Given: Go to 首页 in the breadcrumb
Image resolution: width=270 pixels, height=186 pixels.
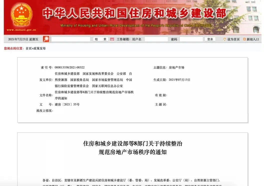Looking at the screenshot, I should pos(28,48).
